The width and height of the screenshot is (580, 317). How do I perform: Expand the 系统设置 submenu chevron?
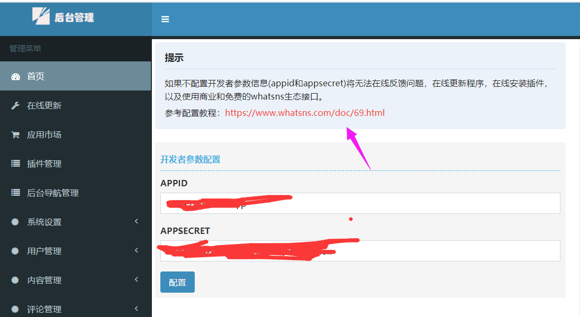coord(136,221)
